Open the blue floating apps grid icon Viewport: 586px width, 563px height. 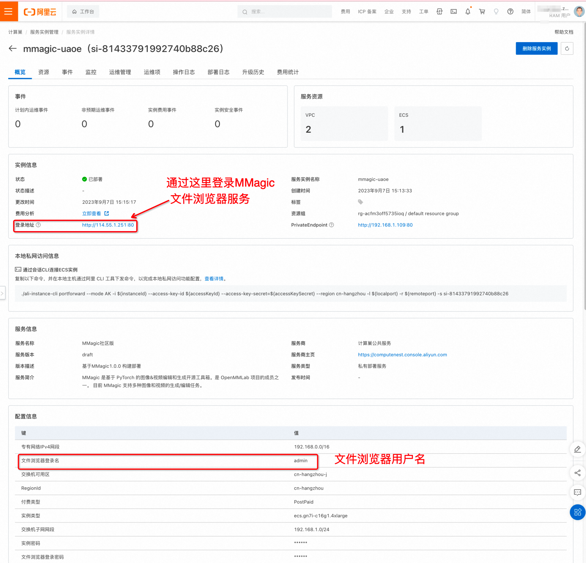click(x=577, y=512)
